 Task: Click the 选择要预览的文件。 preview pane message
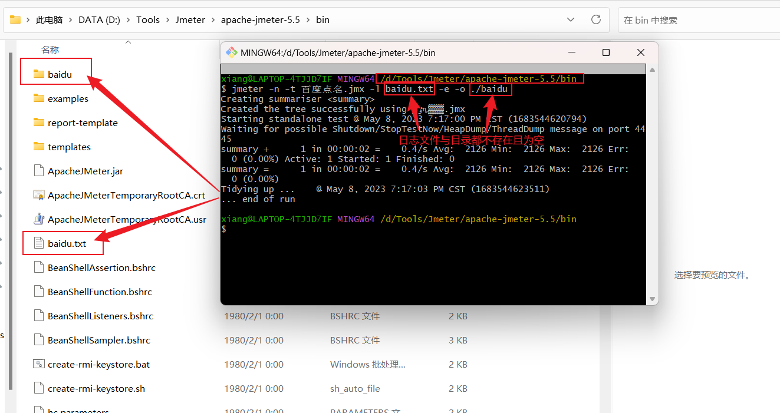click(712, 275)
